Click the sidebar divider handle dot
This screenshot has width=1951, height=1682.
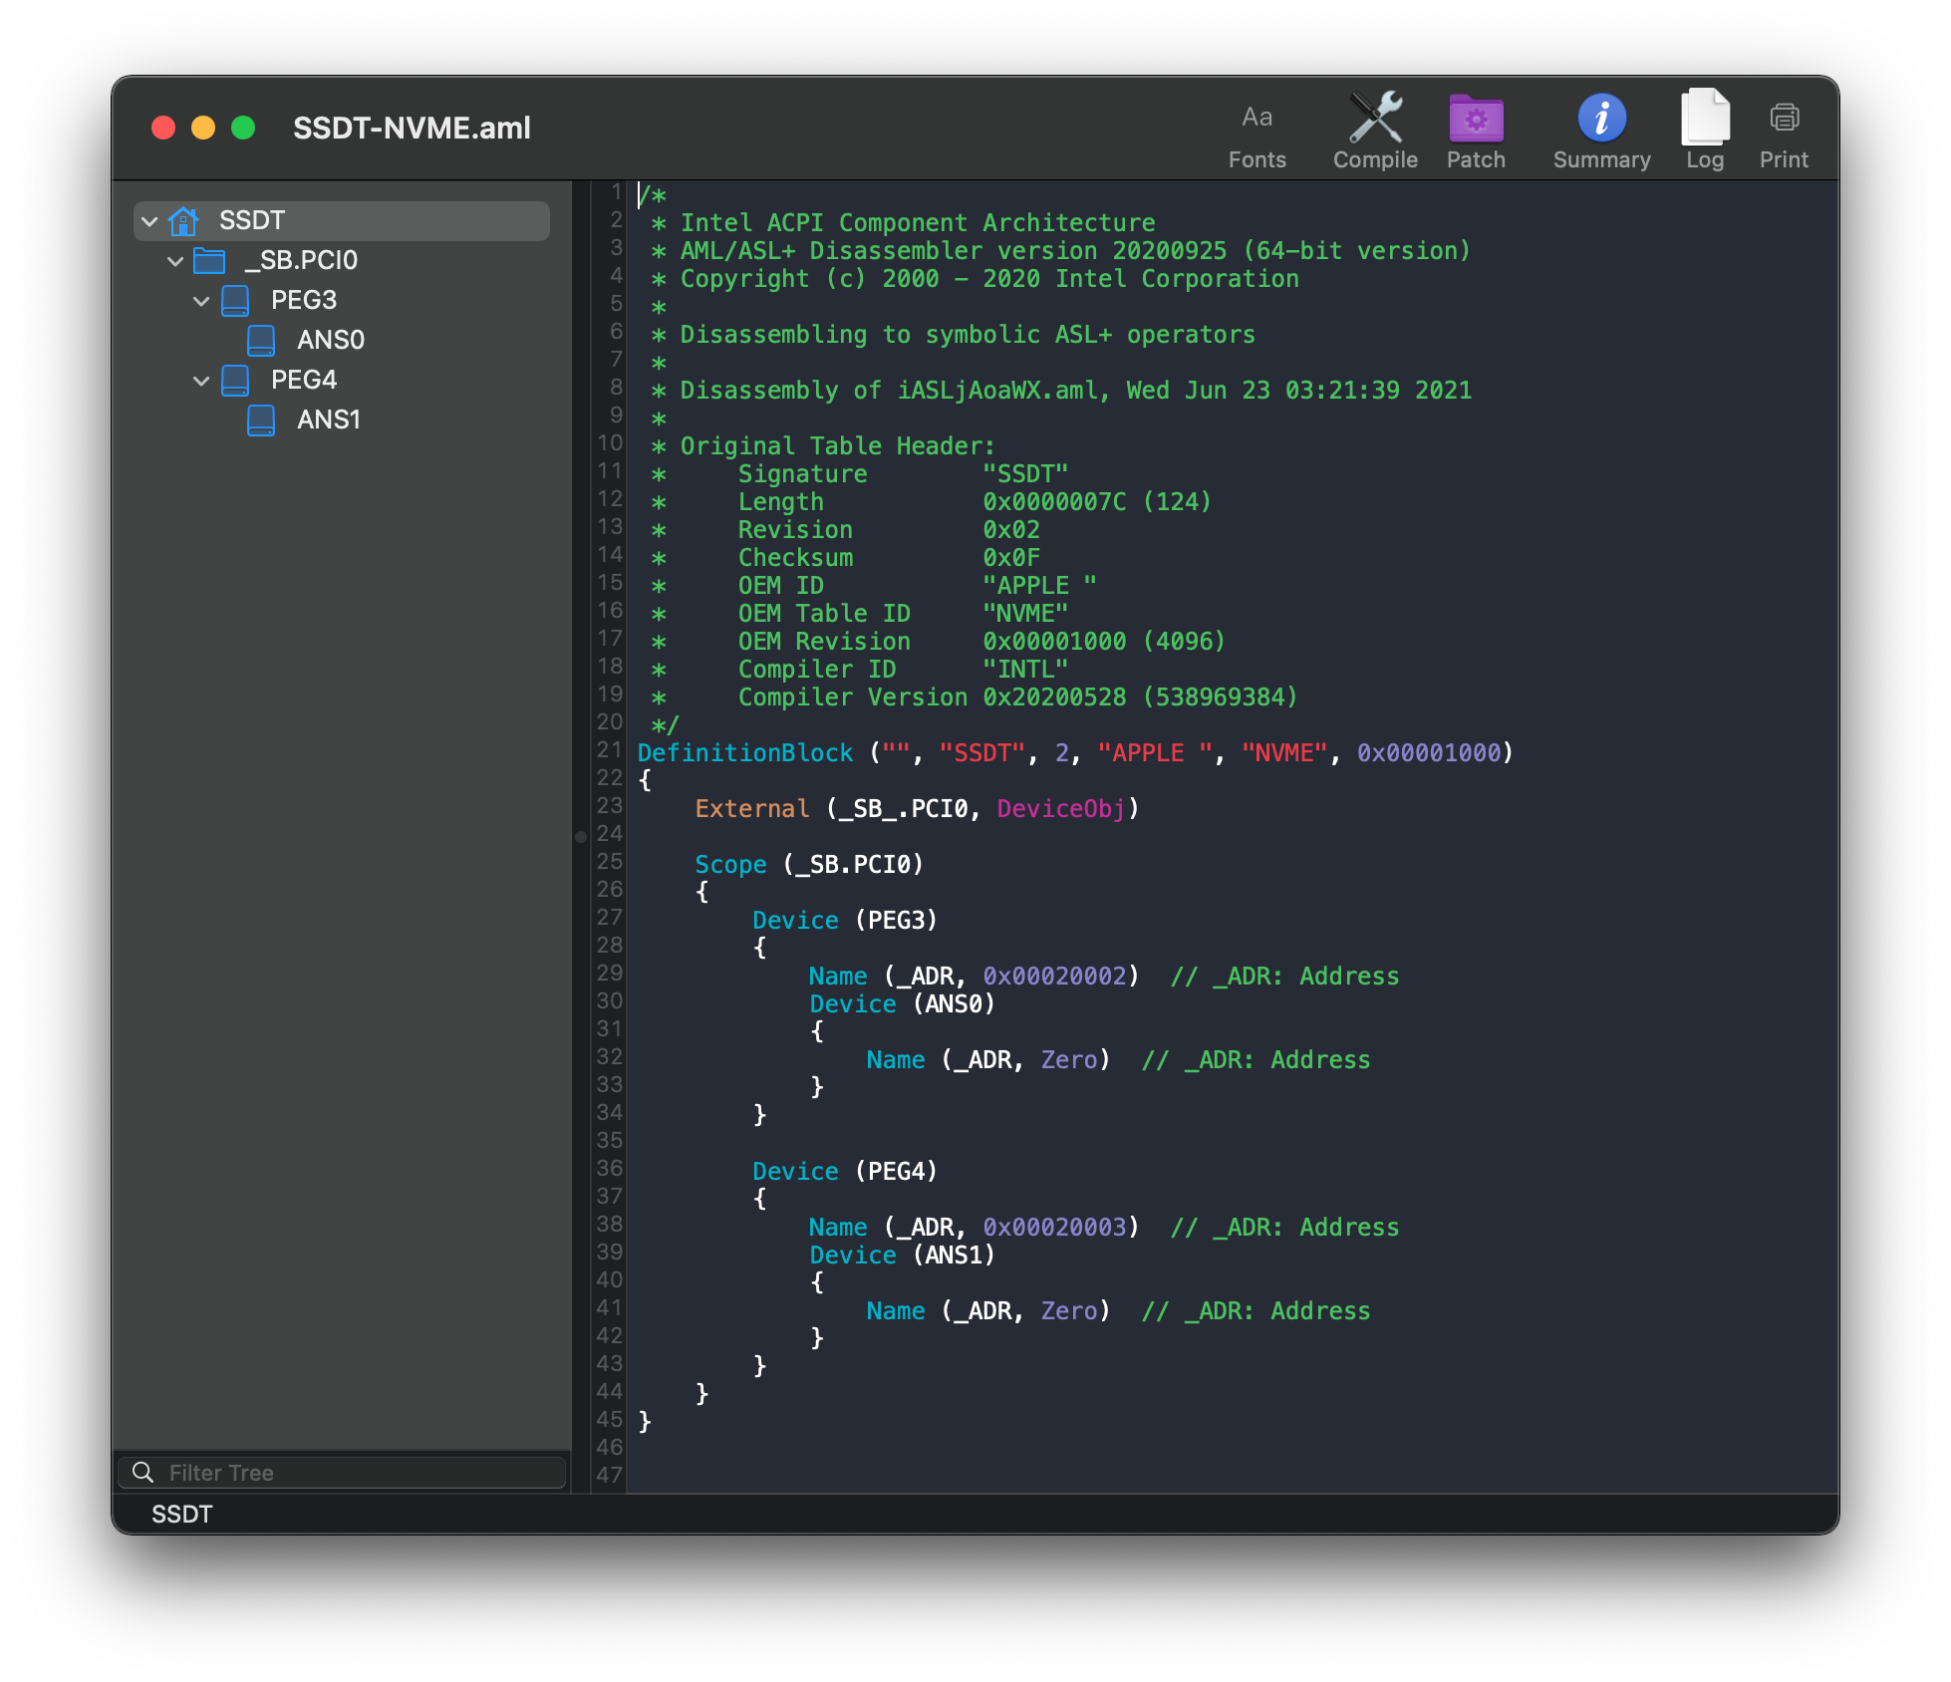[x=580, y=837]
